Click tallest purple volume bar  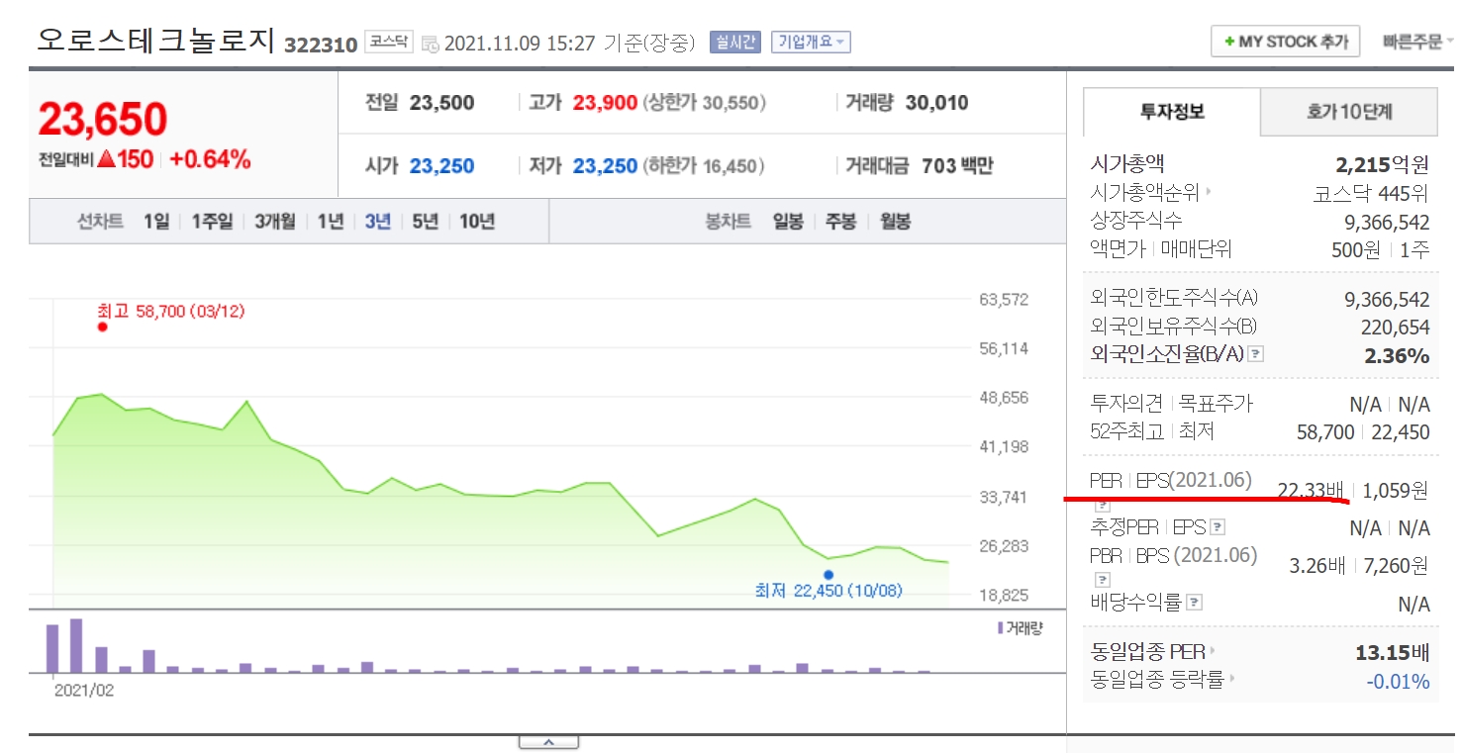tap(76, 645)
